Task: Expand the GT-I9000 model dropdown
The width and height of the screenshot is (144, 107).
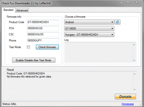Action: tap(89, 28)
